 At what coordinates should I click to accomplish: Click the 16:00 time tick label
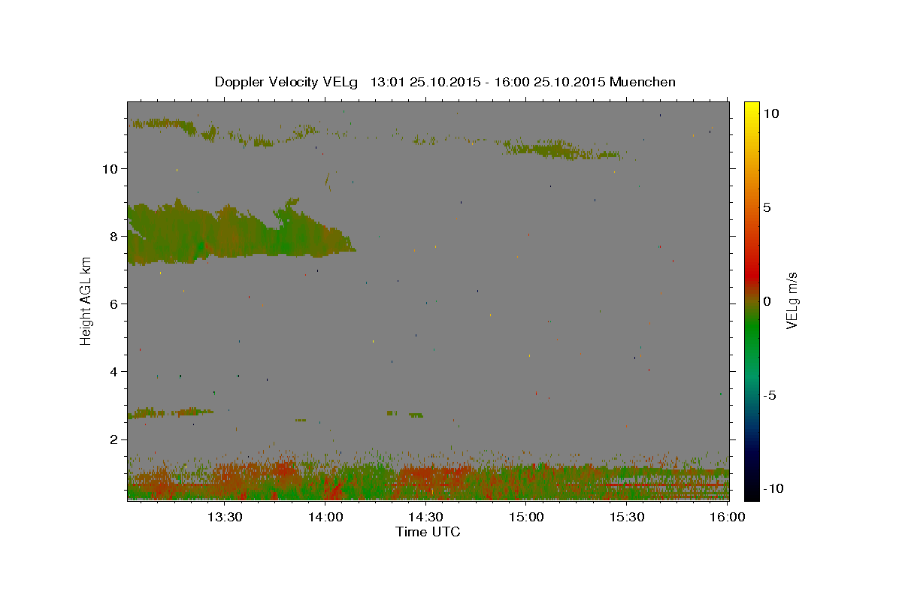(x=727, y=517)
